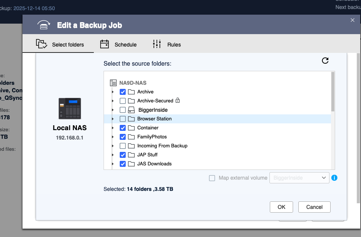This screenshot has height=237, width=361.
Task: Open the BiggerInside volume dropdown
Action: (x=299, y=178)
